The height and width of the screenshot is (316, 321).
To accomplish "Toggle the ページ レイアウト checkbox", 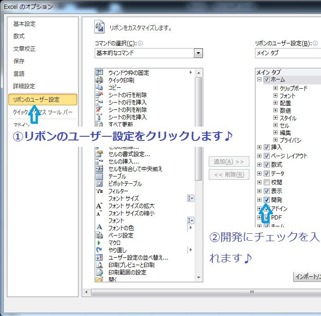I will pyautogui.click(x=266, y=156).
